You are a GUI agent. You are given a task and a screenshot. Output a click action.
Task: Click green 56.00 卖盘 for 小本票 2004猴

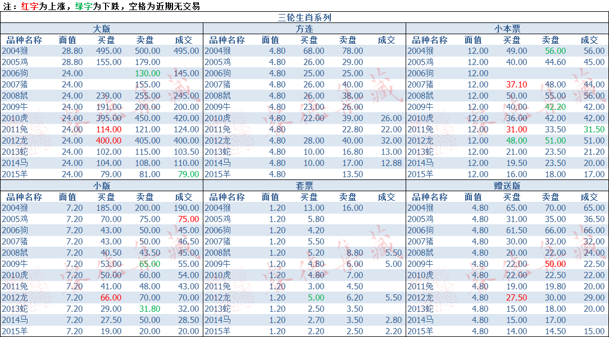(556, 51)
